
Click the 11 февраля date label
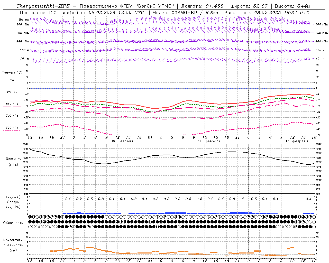(x=297, y=141)
